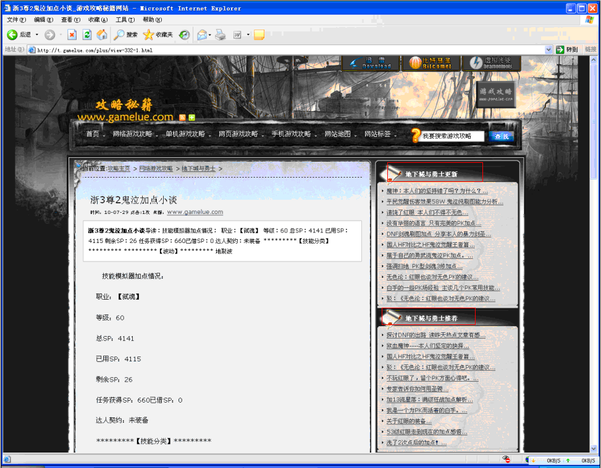Click the Edit with Word toolbar icon
Screen dimensions: 601x468
tap(237, 35)
